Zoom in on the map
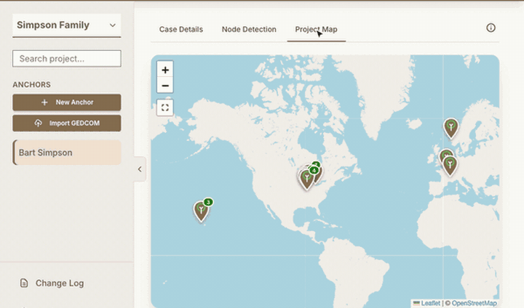524x308 pixels. click(x=165, y=70)
